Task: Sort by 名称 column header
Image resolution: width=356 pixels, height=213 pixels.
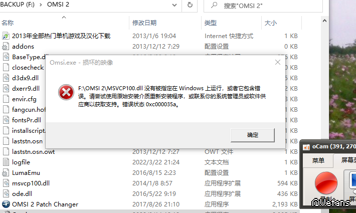Action: (8, 23)
